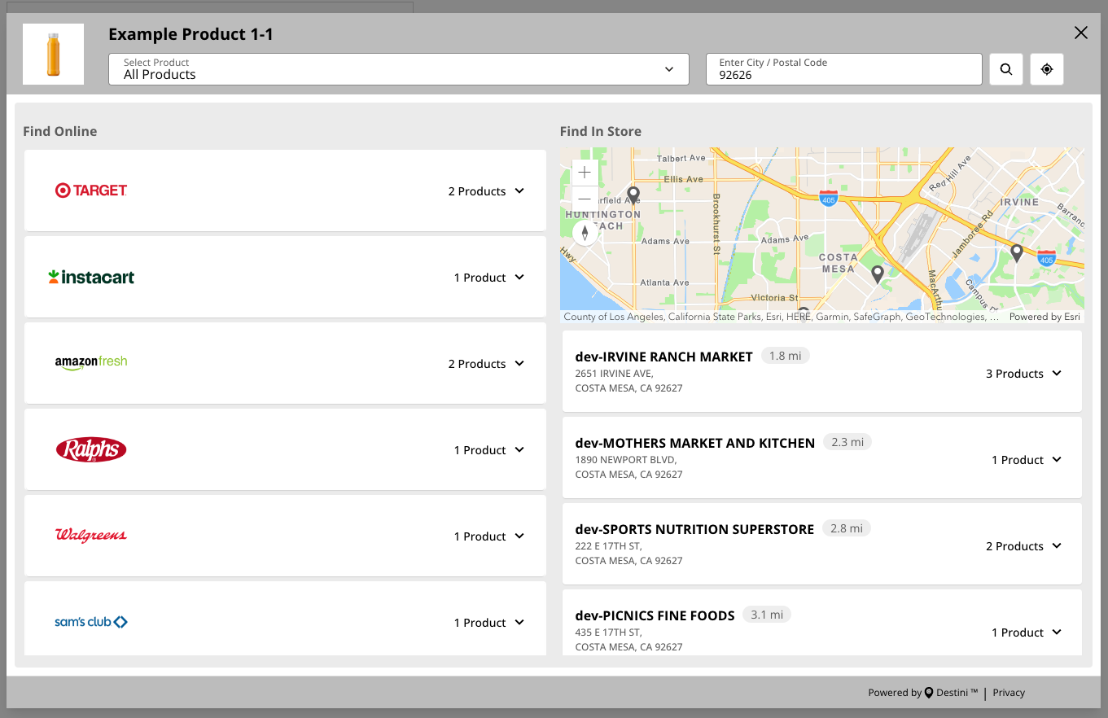Expand Mothers Market and Kitchen products

[1027, 460]
